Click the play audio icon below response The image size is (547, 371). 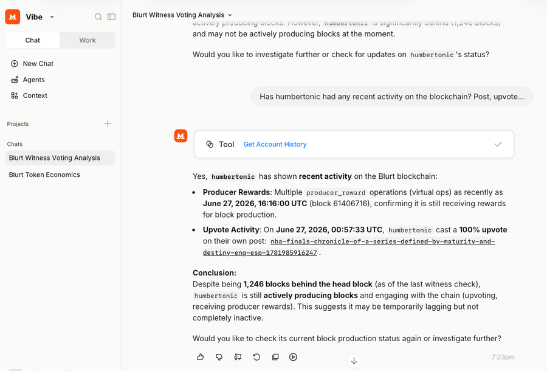point(293,356)
